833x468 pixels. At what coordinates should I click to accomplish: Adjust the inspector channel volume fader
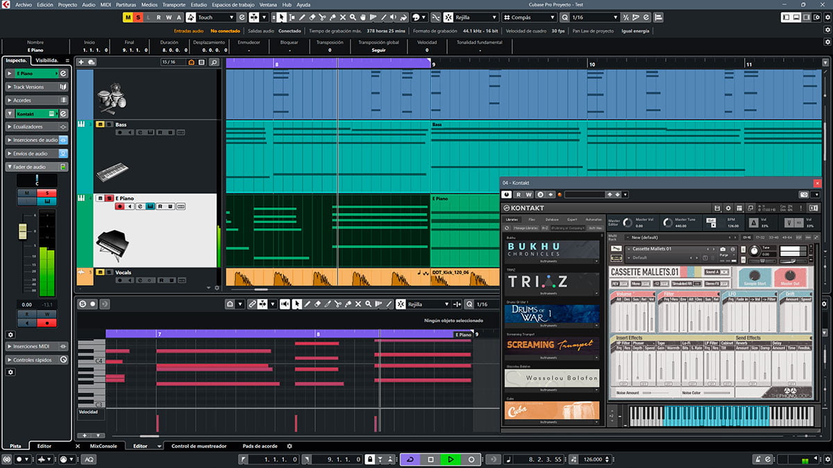pos(22,233)
